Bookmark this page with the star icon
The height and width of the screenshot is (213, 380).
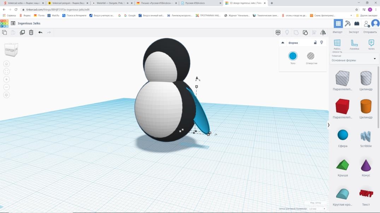click(x=356, y=10)
